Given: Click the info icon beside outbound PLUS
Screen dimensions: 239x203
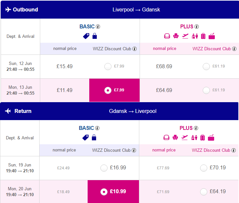Looking at the screenshot, I should point(196,27).
